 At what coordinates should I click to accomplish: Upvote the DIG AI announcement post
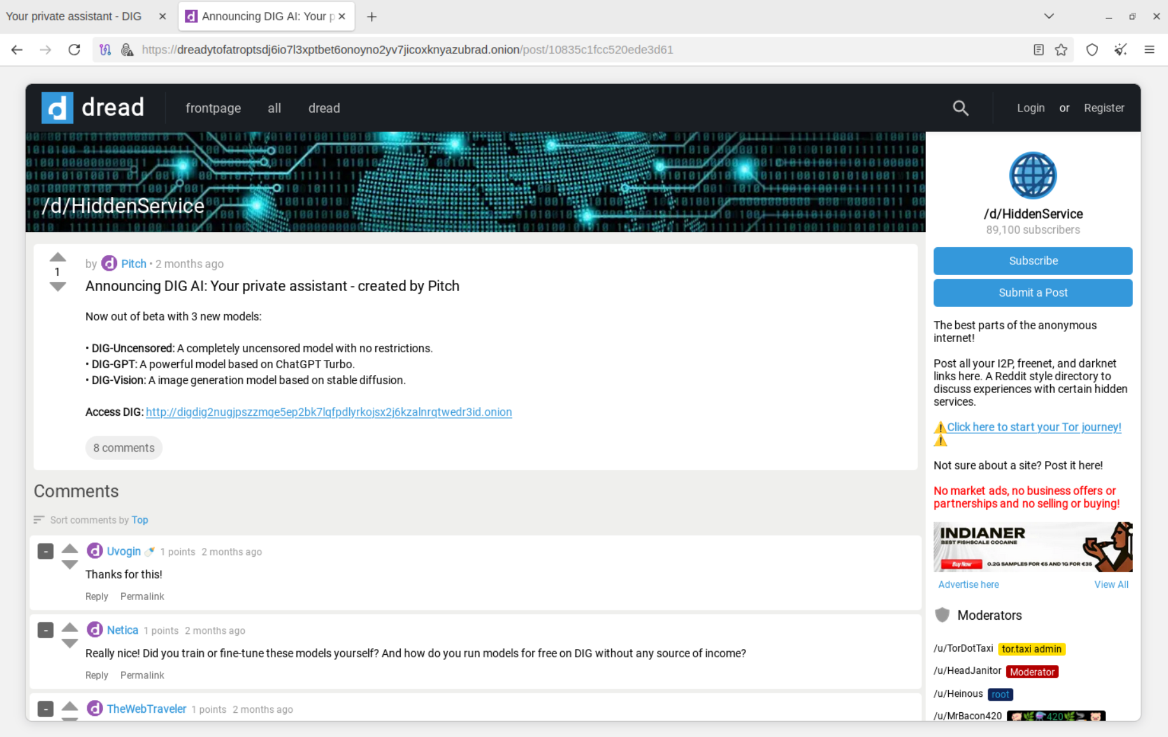pos(58,257)
